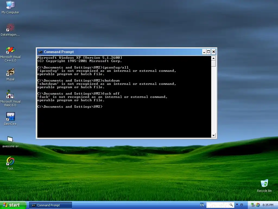Open the Command Prompt title bar system icon

click(x=40, y=52)
